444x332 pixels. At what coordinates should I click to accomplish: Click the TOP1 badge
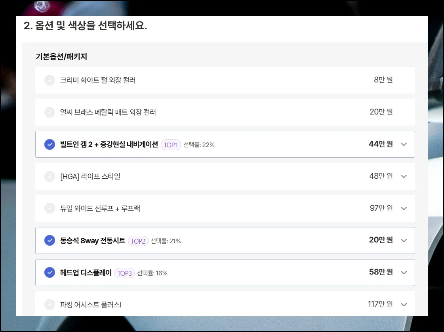click(x=171, y=145)
